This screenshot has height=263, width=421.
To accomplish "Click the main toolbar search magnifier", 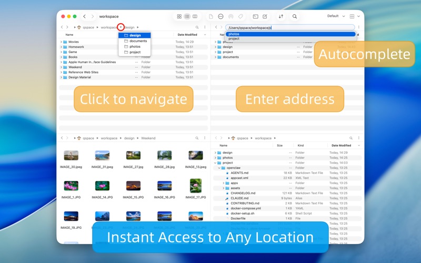I will [295, 16].
